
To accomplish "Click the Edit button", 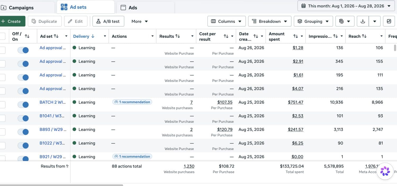I will tap(75, 21).
